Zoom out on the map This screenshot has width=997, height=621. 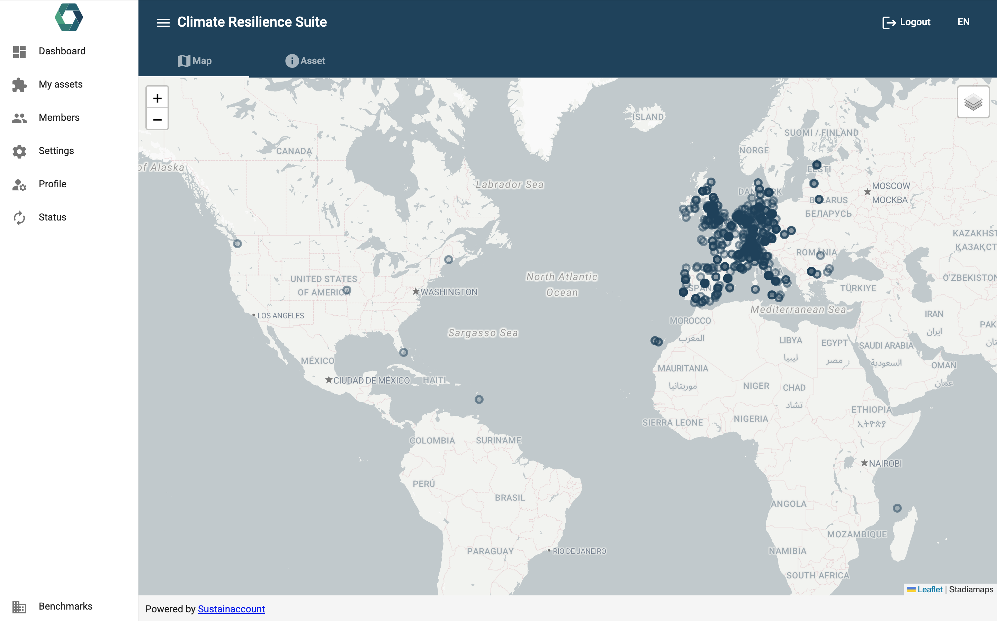tap(157, 119)
